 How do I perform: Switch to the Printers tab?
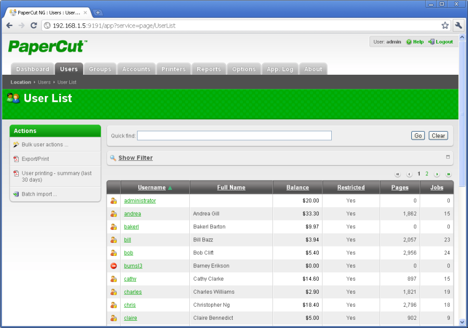click(x=173, y=69)
